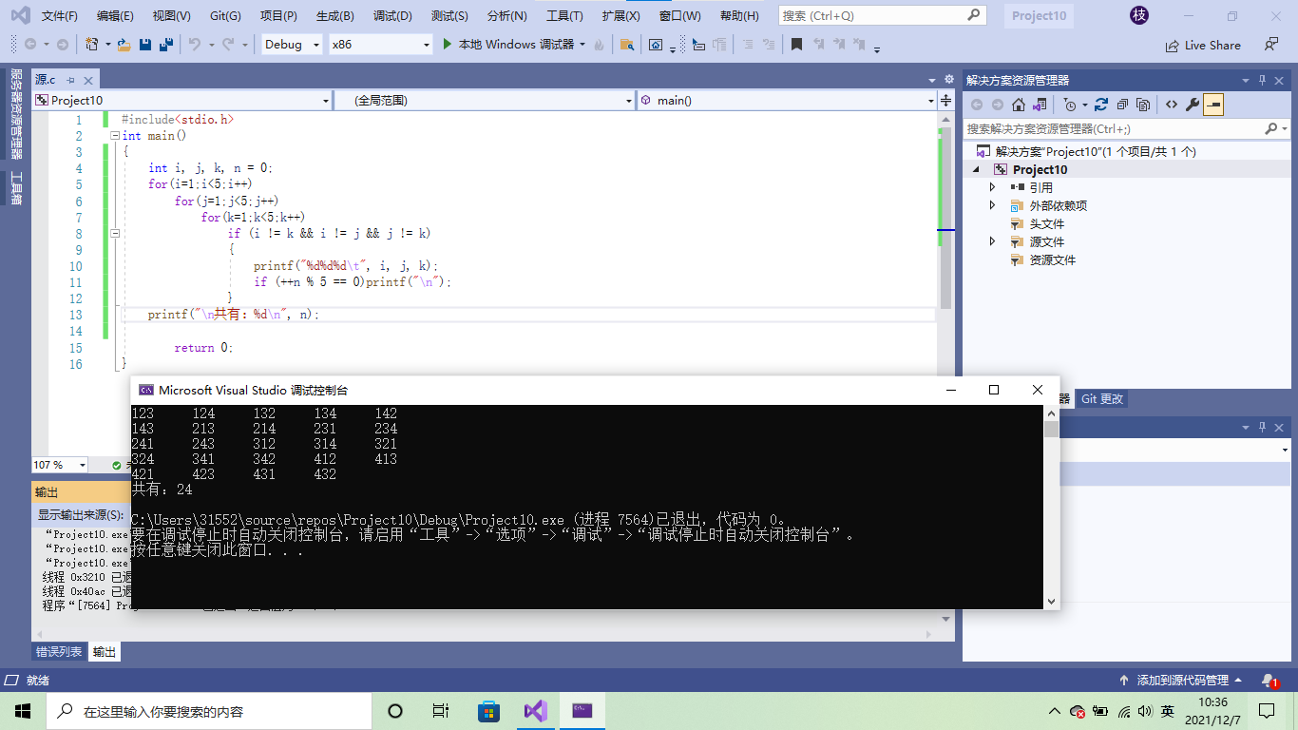Select the 输出 tab at the bottom
The image size is (1298, 730).
[105, 652]
